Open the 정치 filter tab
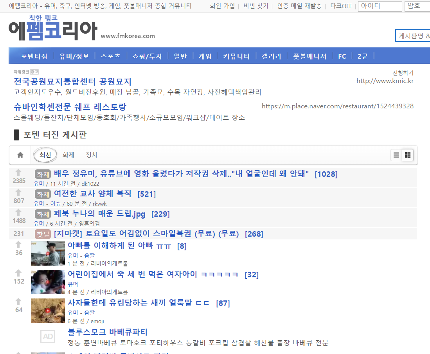 point(91,155)
